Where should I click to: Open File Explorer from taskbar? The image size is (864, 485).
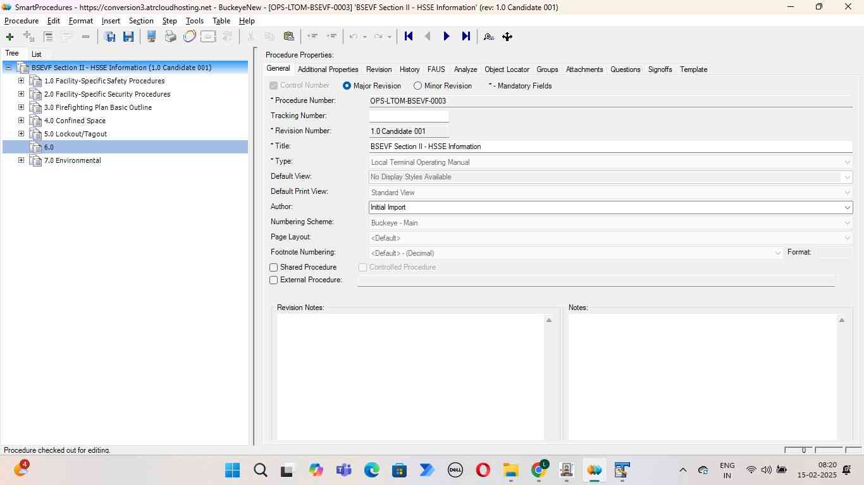[x=510, y=470]
